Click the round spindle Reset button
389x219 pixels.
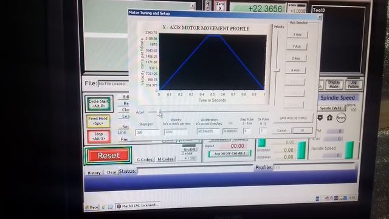(341, 117)
